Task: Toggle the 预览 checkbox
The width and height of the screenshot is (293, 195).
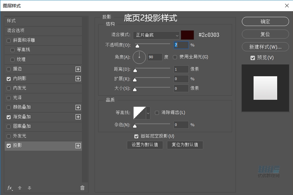Action: 253,57
